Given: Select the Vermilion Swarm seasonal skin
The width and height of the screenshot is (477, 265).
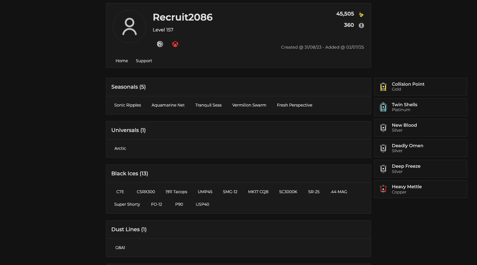Looking at the screenshot, I should click(x=249, y=105).
